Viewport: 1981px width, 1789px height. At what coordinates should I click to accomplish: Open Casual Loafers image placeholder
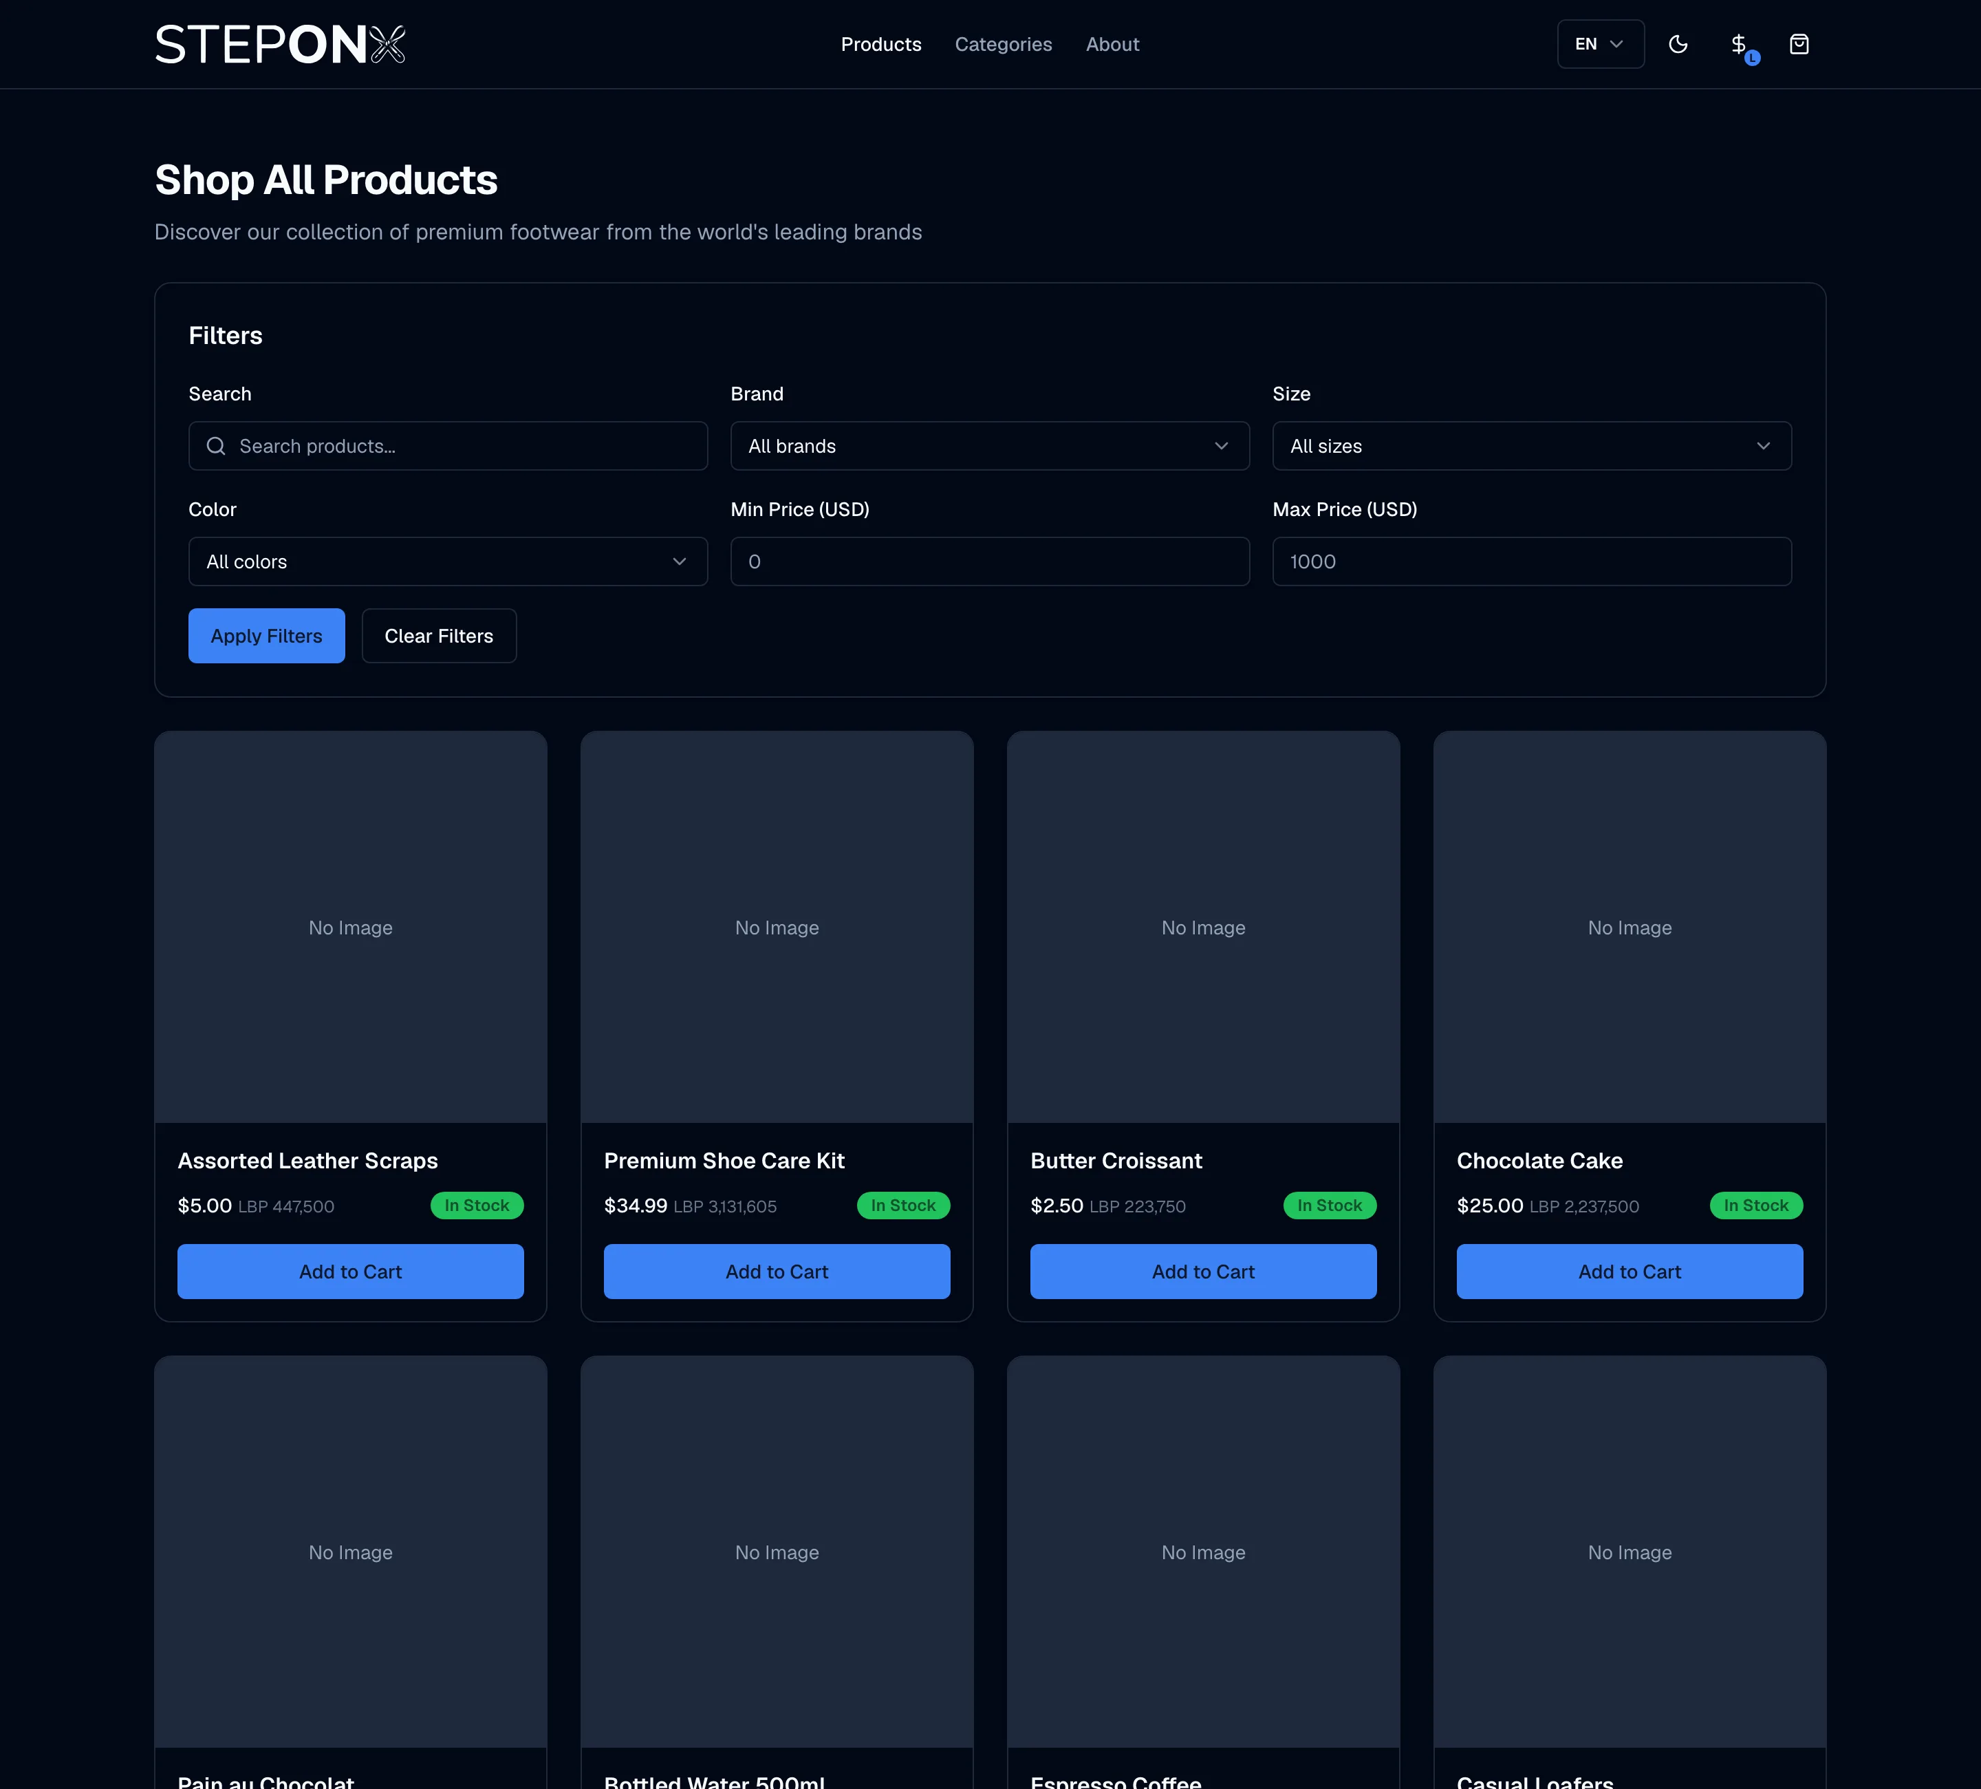tap(1630, 1552)
